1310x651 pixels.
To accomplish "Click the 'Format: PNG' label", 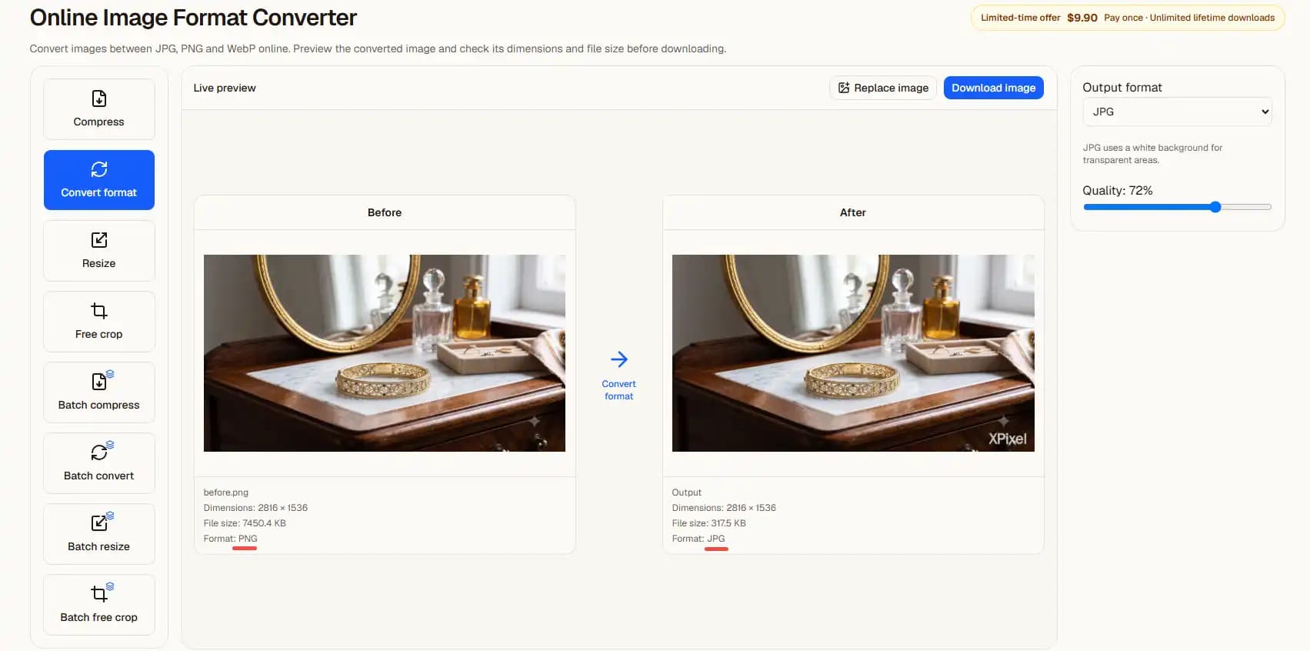I will click(231, 539).
